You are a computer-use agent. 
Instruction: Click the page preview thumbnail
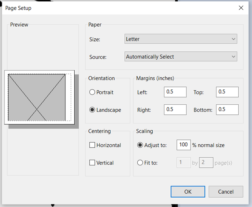coord(40,97)
